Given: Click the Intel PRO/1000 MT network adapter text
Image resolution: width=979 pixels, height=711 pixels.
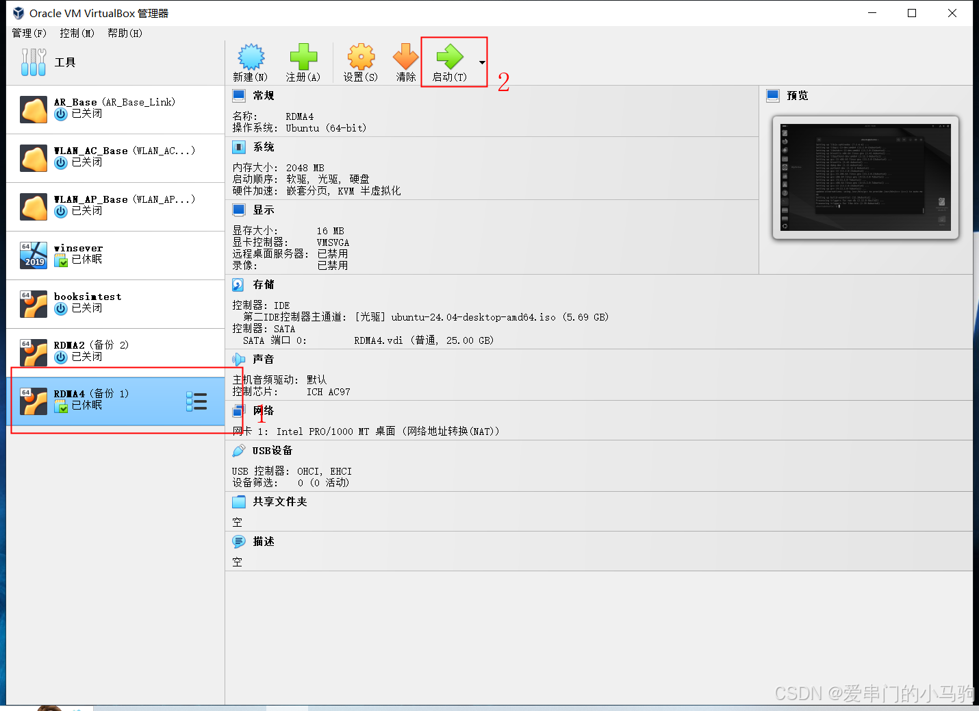Looking at the screenshot, I should pos(387,432).
